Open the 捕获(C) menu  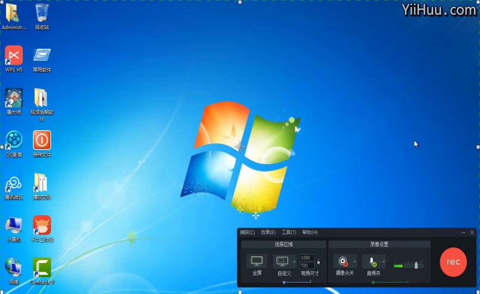pos(247,232)
